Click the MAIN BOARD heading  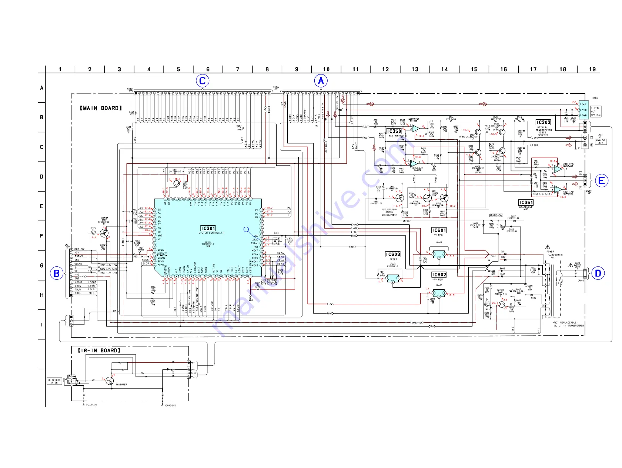pyautogui.click(x=101, y=108)
